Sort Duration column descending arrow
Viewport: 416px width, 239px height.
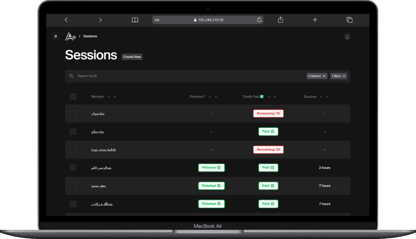327,97
